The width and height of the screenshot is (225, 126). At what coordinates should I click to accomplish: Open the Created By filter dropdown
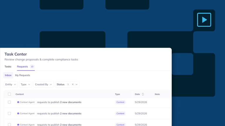pyautogui.click(x=43, y=84)
